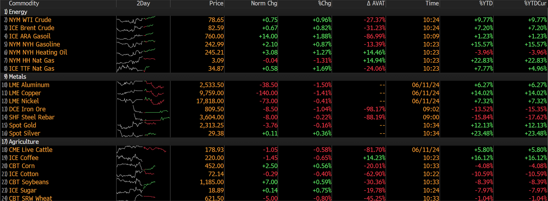Click HH Nat Gas YTD +22.83% in %YTD column
548x201 pixels.
pos(482,60)
